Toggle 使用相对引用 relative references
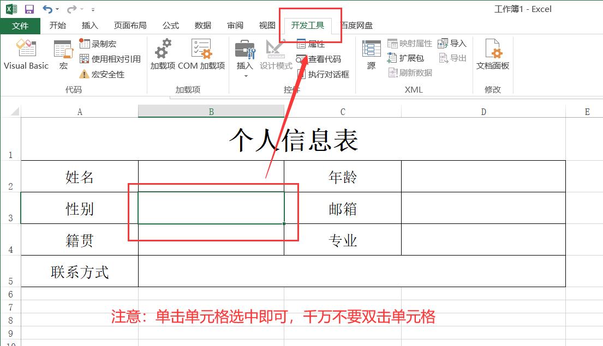Viewport: 603px width, 346px height. 110,59
